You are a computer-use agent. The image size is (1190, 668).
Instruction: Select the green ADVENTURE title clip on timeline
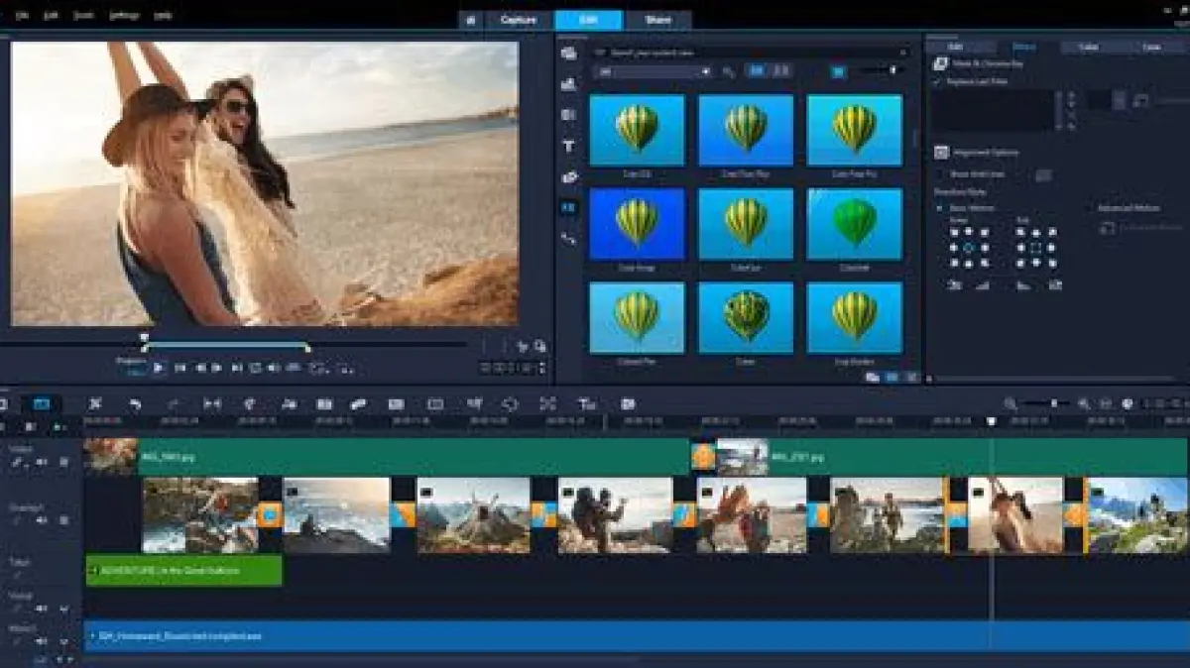click(x=183, y=570)
